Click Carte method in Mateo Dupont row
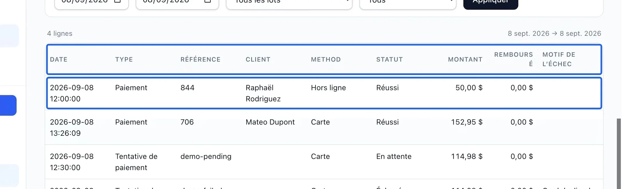The width and height of the screenshot is (622, 189). click(320, 122)
